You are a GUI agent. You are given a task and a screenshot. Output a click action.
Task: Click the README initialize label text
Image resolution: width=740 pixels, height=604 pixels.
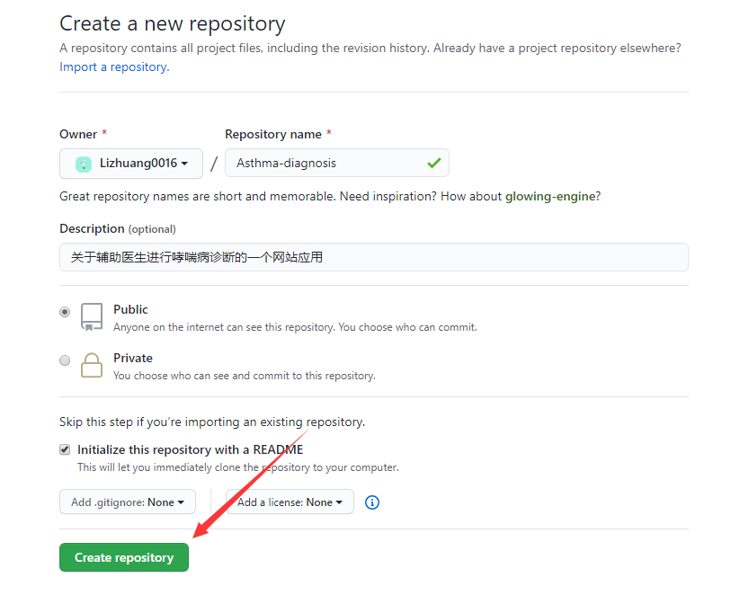point(191,449)
